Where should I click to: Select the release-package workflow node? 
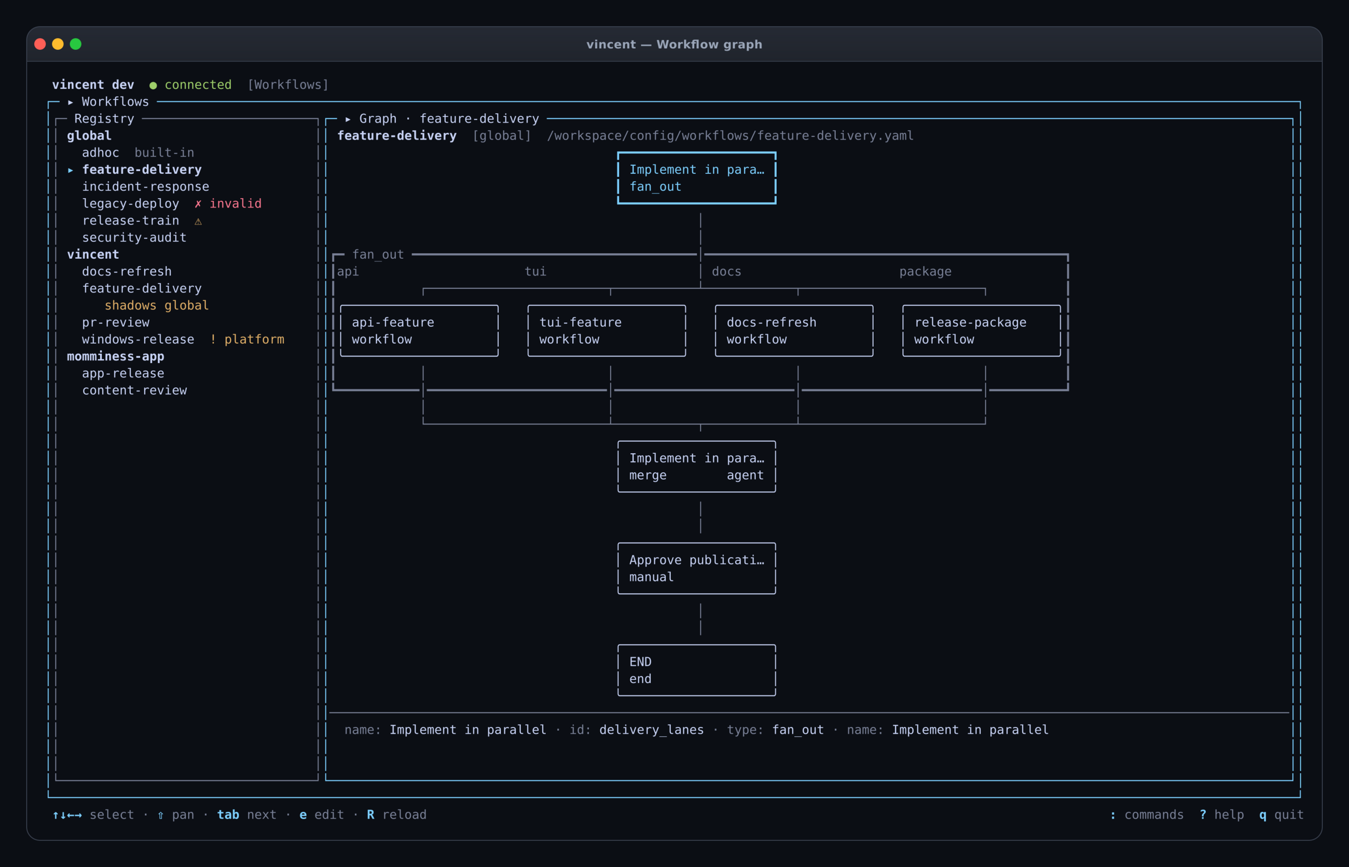pyautogui.click(x=981, y=331)
